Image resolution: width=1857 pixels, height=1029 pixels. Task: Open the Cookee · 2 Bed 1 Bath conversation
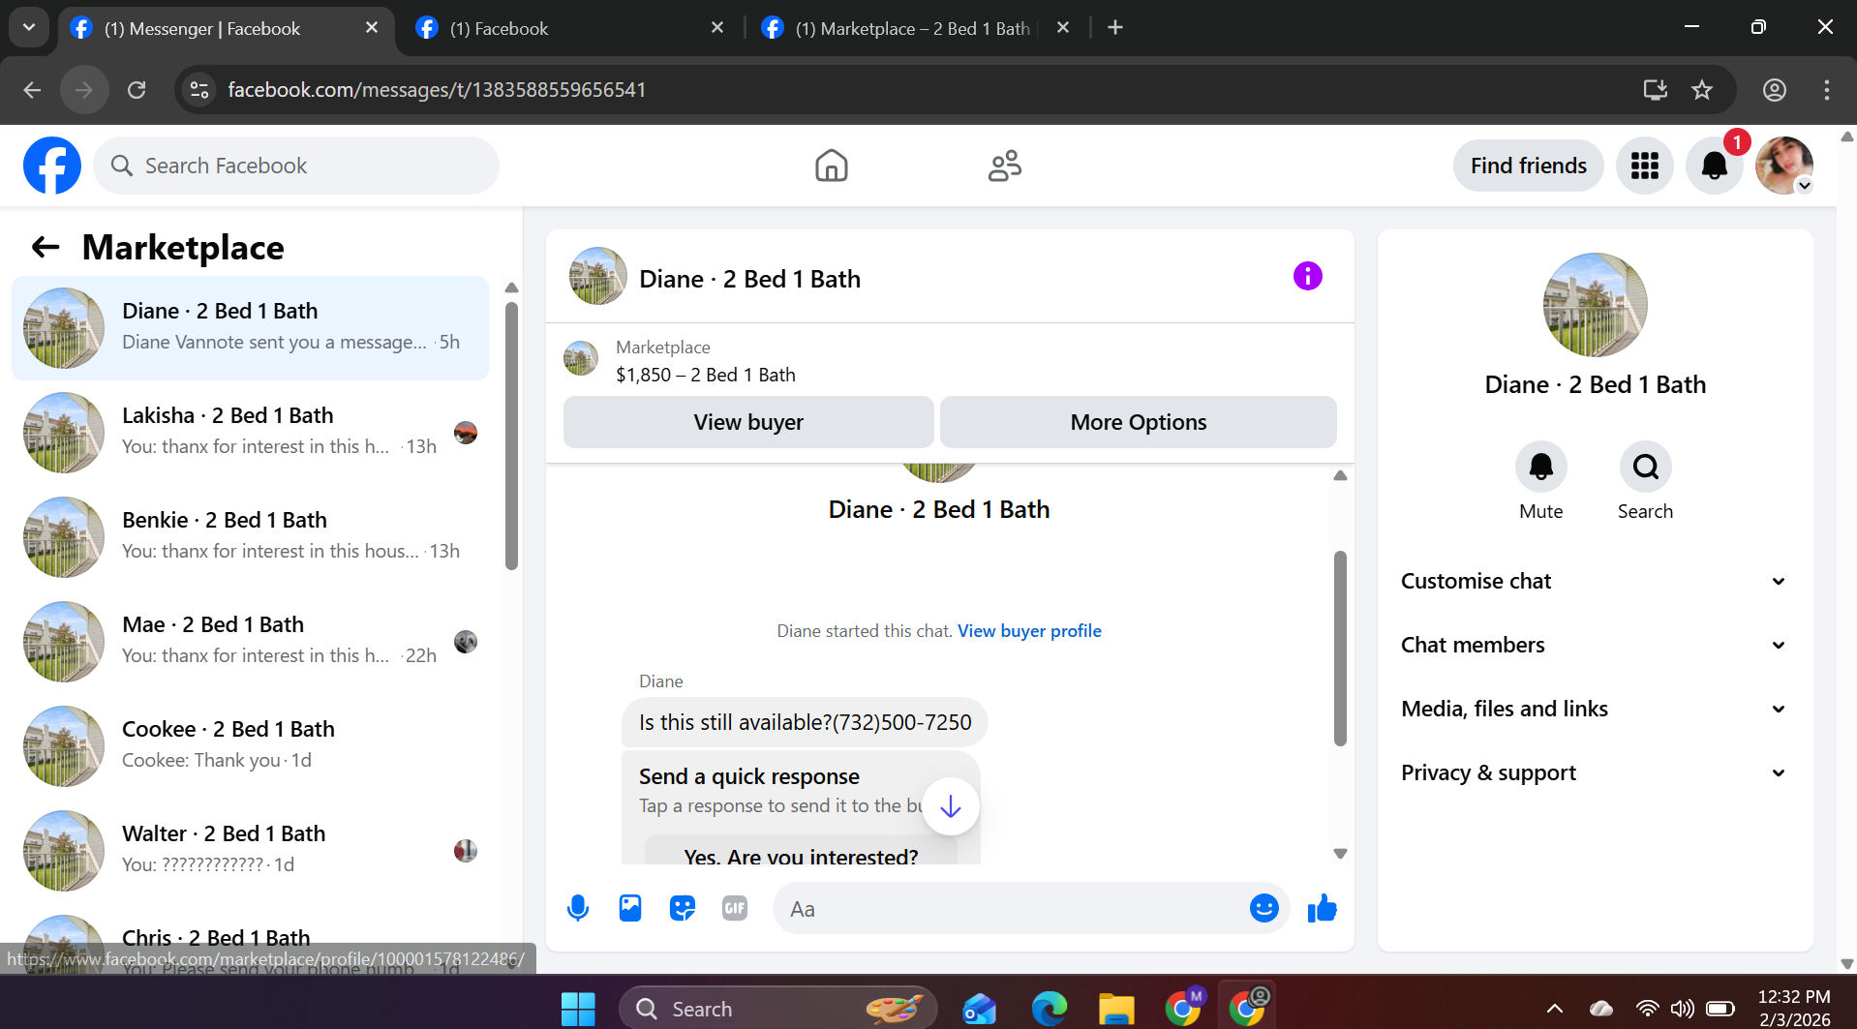pos(250,746)
